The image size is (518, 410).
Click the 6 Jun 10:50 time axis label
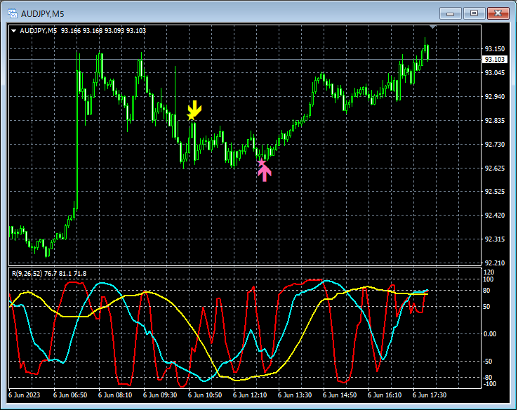point(205,395)
